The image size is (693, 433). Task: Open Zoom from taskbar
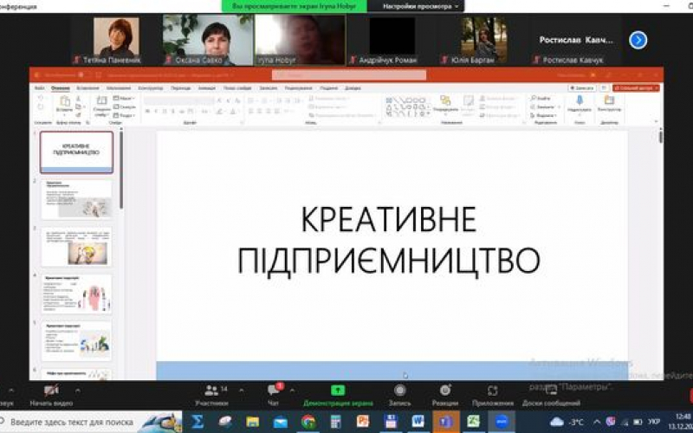pyautogui.click(x=502, y=422)
